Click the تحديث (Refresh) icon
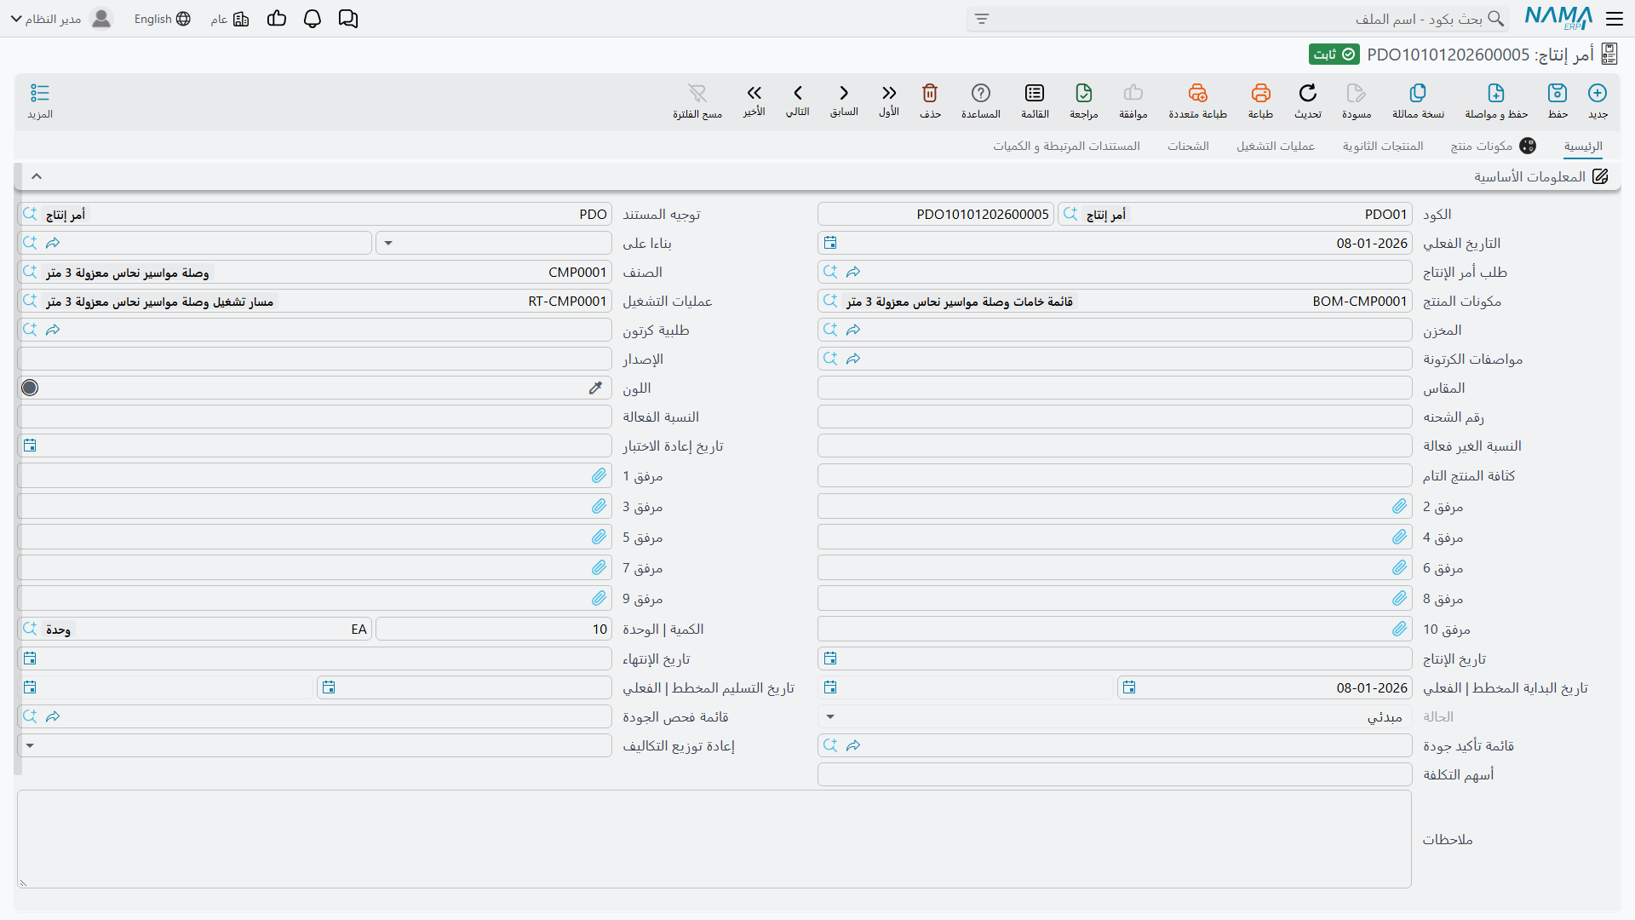Image resolution: width=1635 pixels, height=920 pixels. [x=1308, y=93]
